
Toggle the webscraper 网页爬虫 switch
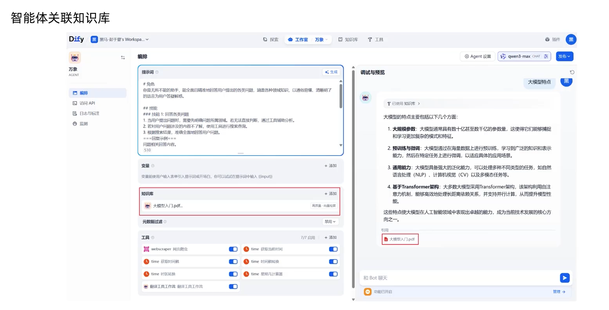233,249
